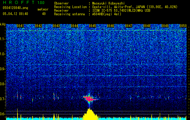Click the 1.0 kHz axis label
Screen dimensions: 190x120
[x=2, y=54]
